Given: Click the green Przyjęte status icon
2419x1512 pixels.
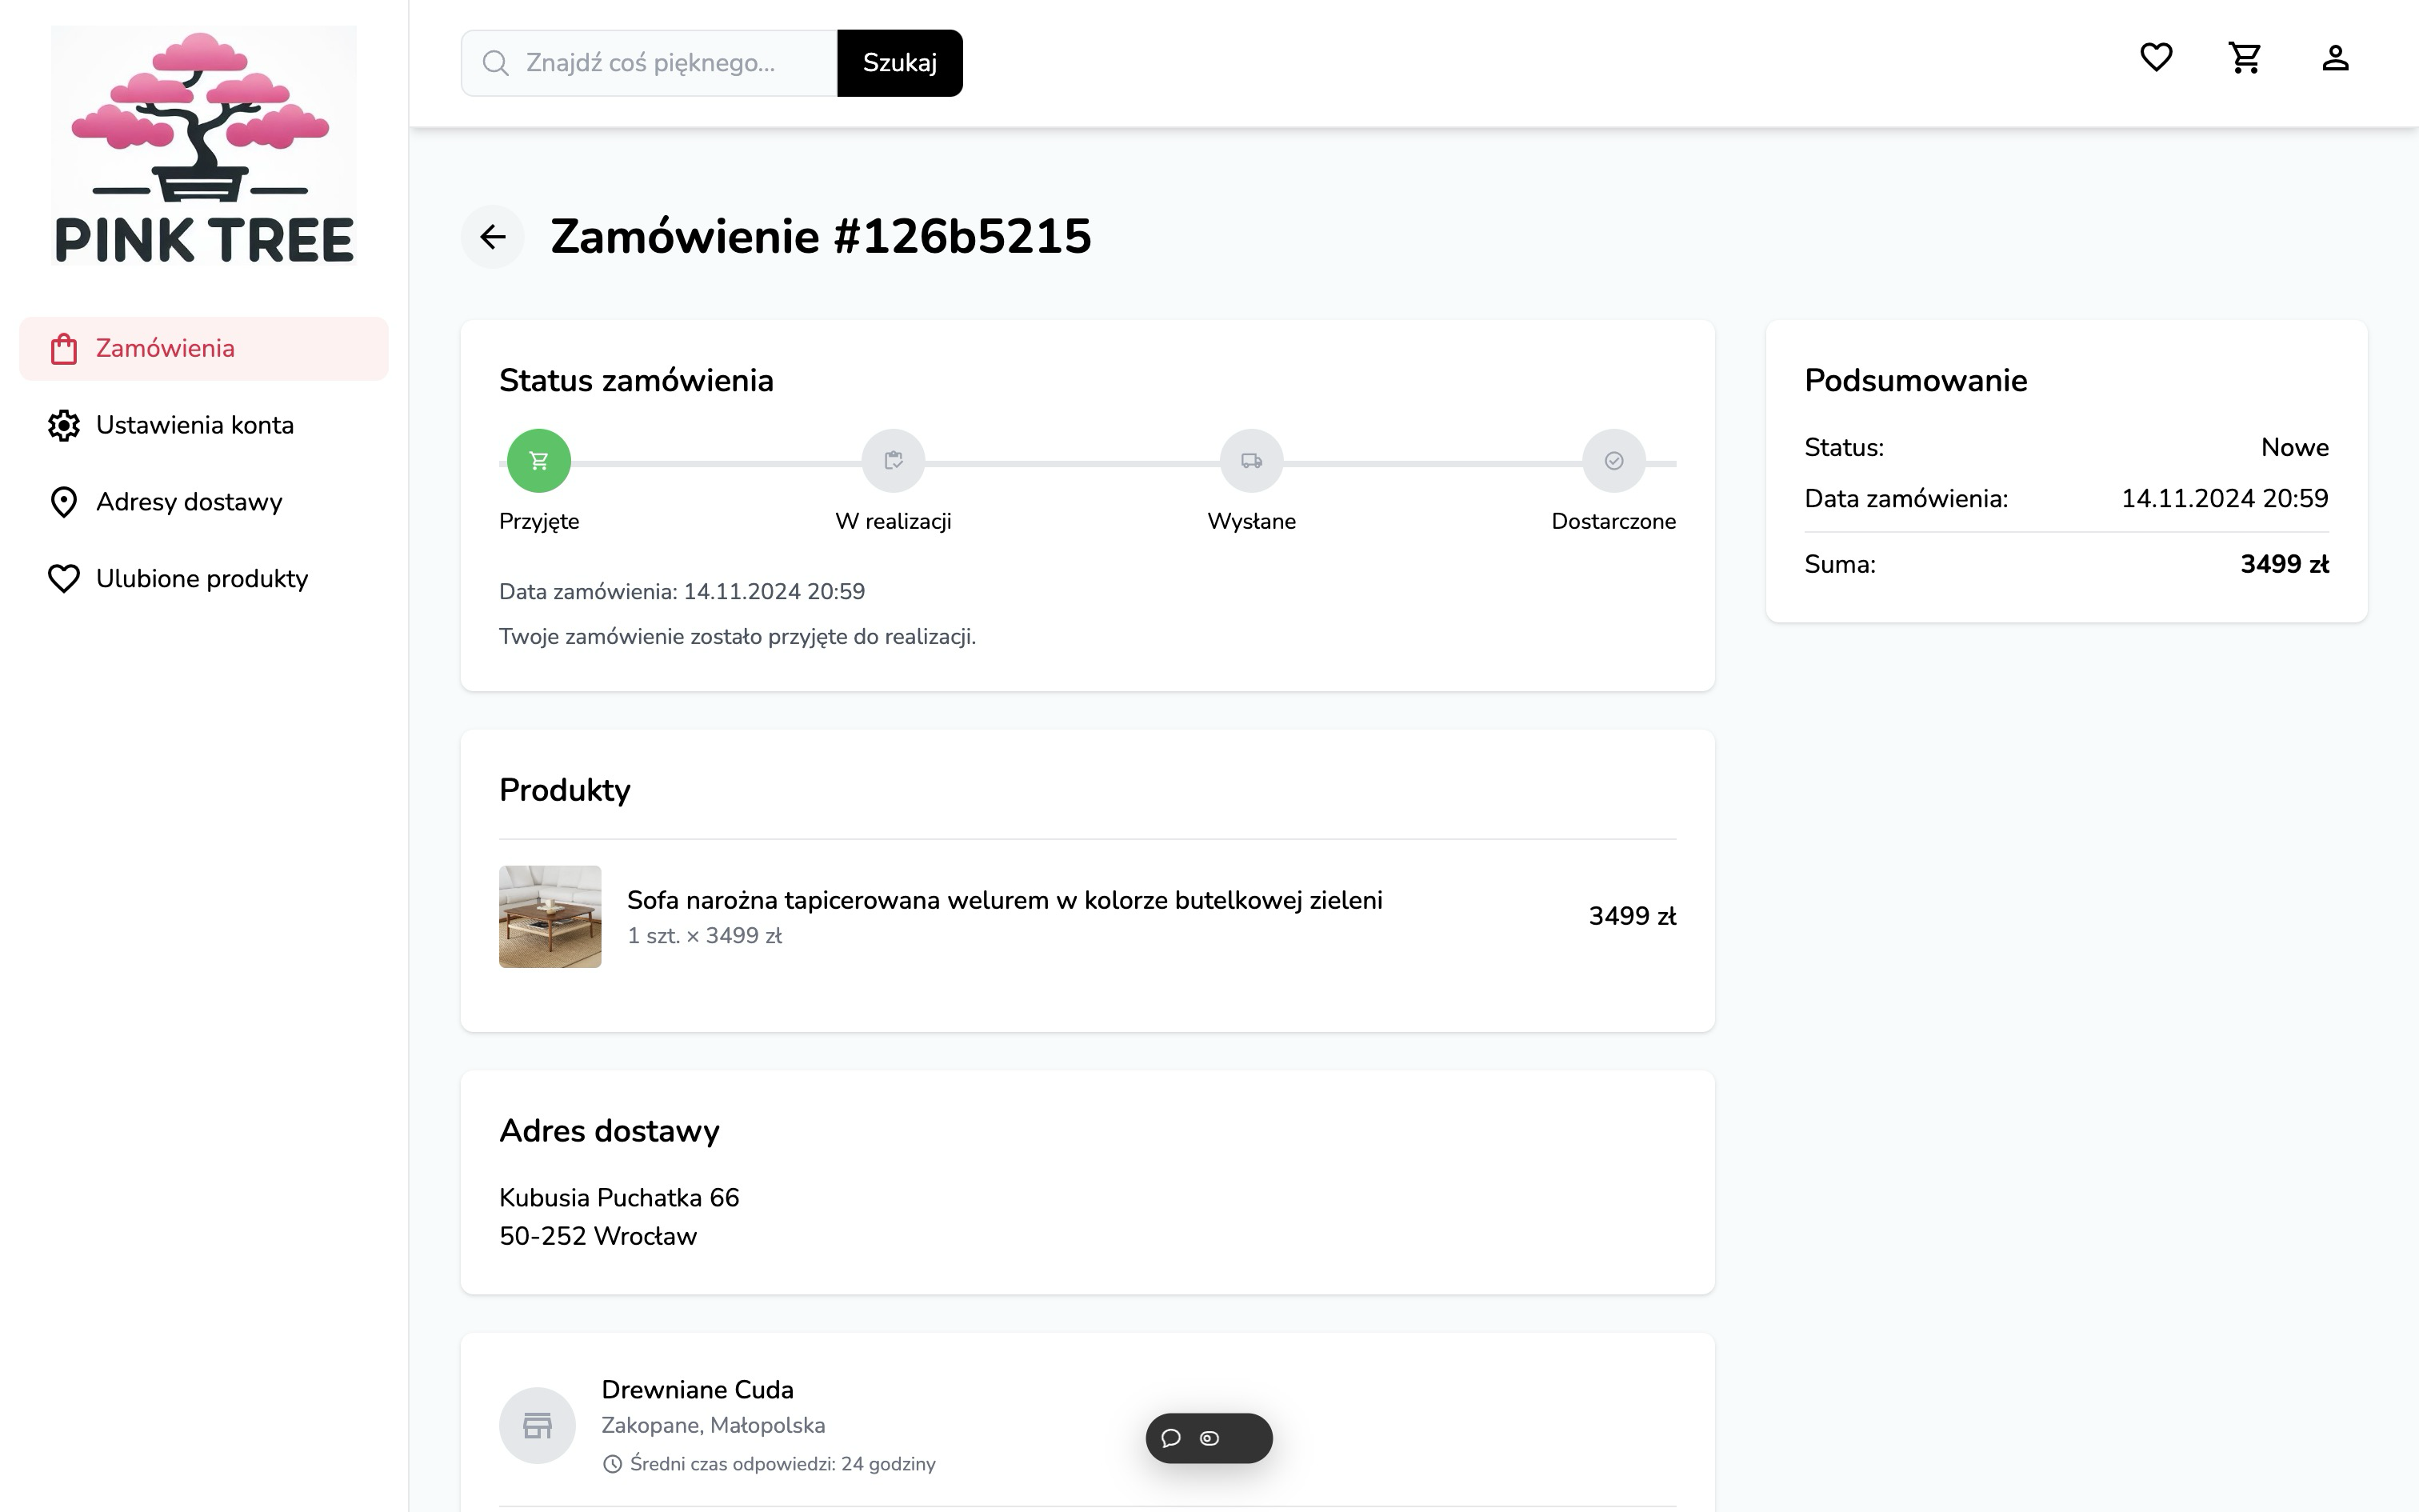Looking at the screenshot, I should 539,461.
